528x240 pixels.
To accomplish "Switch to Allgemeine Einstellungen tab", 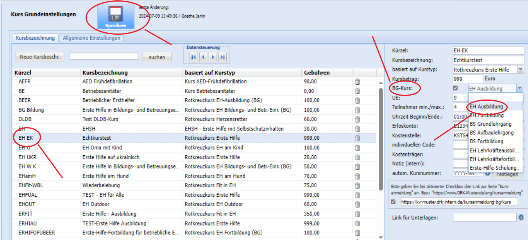I will [91, 38].
